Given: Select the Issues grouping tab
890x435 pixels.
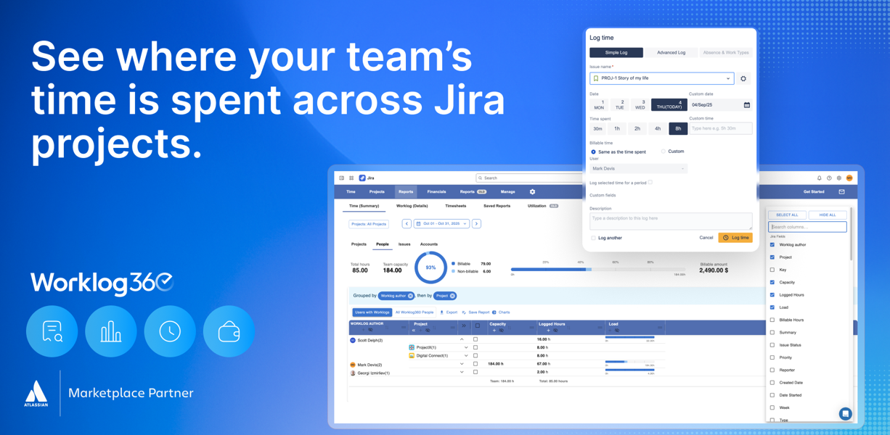Looking at the screenshot, I should [404, 244].
